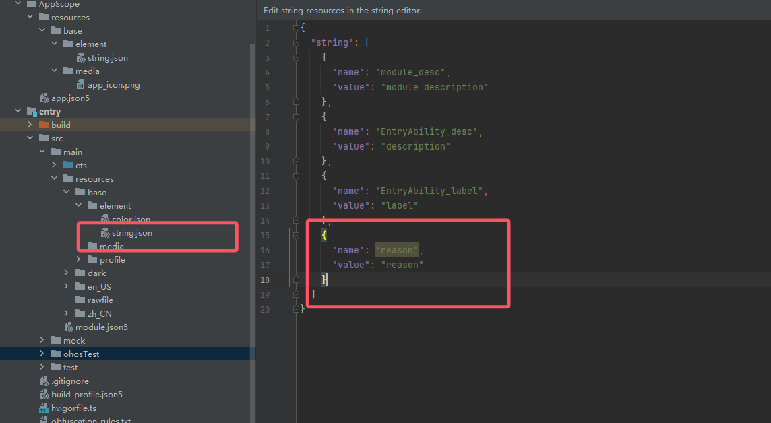
Task: Click the "EntryAbility_desc" name value
Action: [427, 131]
